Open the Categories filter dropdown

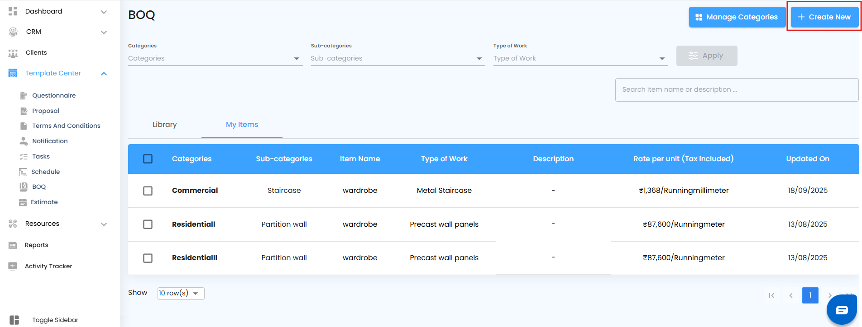[x=215, y=58]
